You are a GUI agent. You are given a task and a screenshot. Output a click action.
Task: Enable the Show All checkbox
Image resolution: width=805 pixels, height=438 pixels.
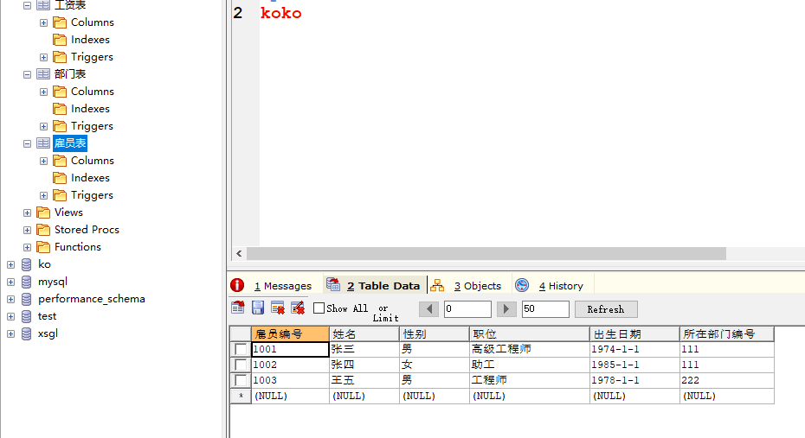click(x=319, y=308)
